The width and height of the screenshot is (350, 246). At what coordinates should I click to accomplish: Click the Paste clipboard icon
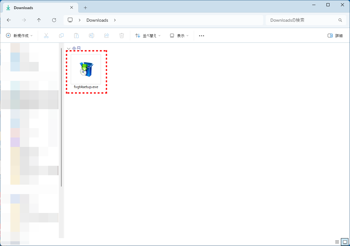[76, 36]
